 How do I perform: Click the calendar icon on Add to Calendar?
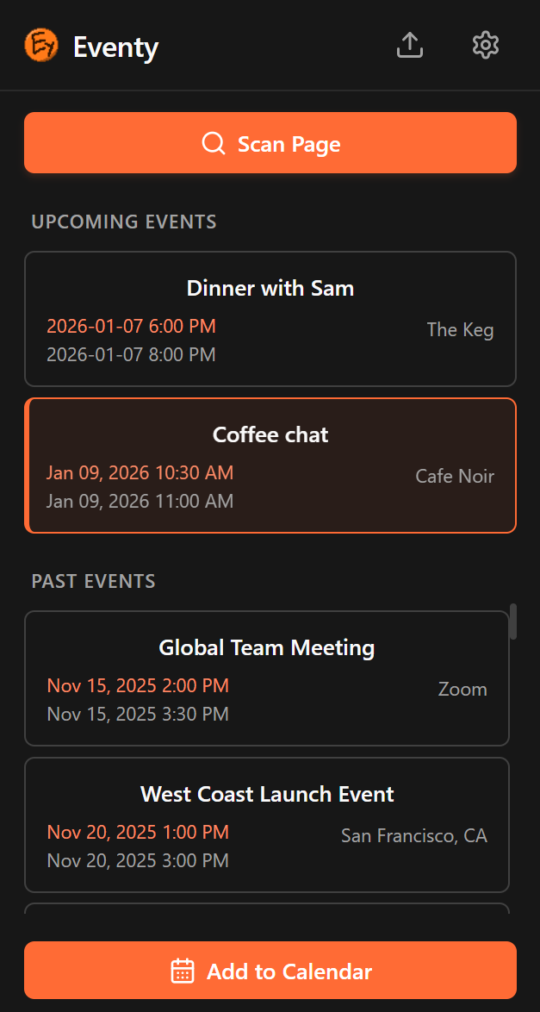pyautogui.click(x=183, y=971)
